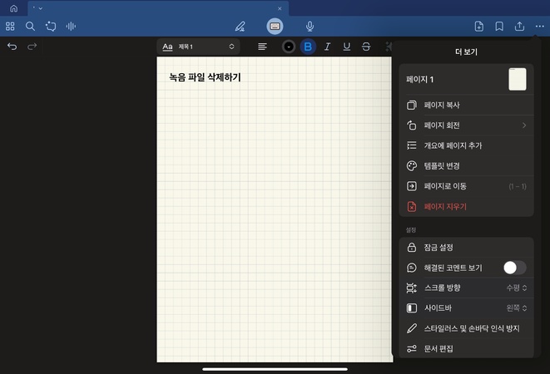This screenshot has width=550, height=374.
Task: Select the lasso selection tool
Action: 51,27
